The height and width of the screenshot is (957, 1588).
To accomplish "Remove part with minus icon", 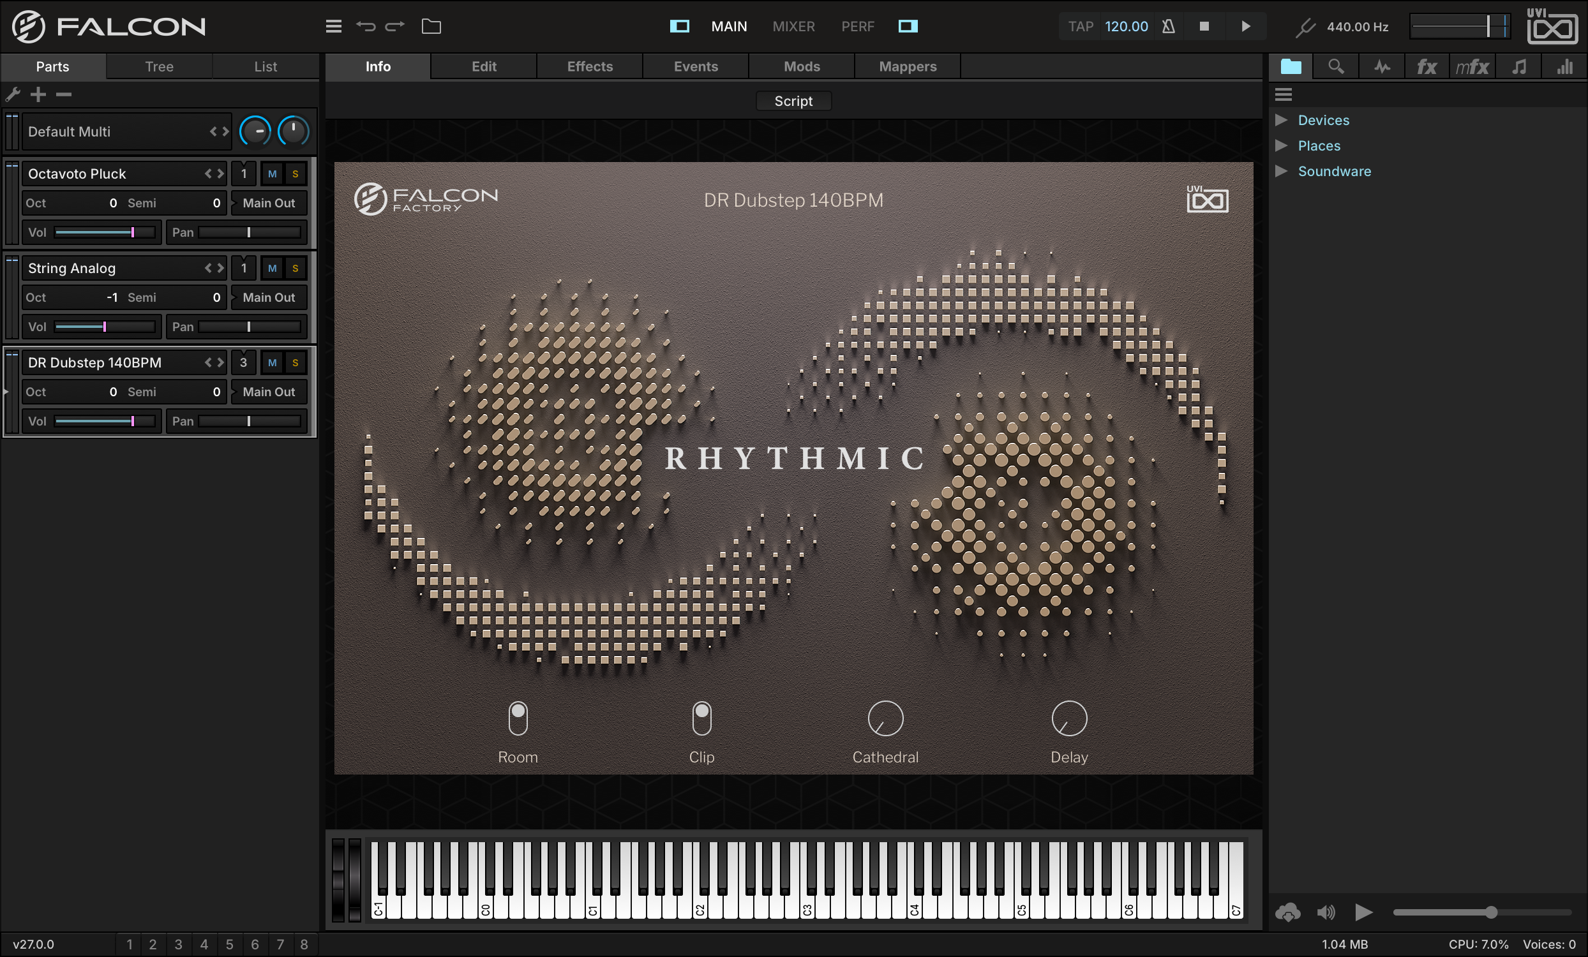I will point(64,94).
